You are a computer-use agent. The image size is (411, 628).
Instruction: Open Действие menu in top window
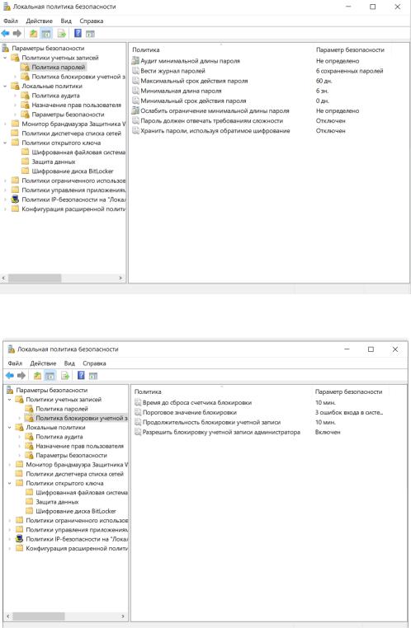[x=40, y=21]
